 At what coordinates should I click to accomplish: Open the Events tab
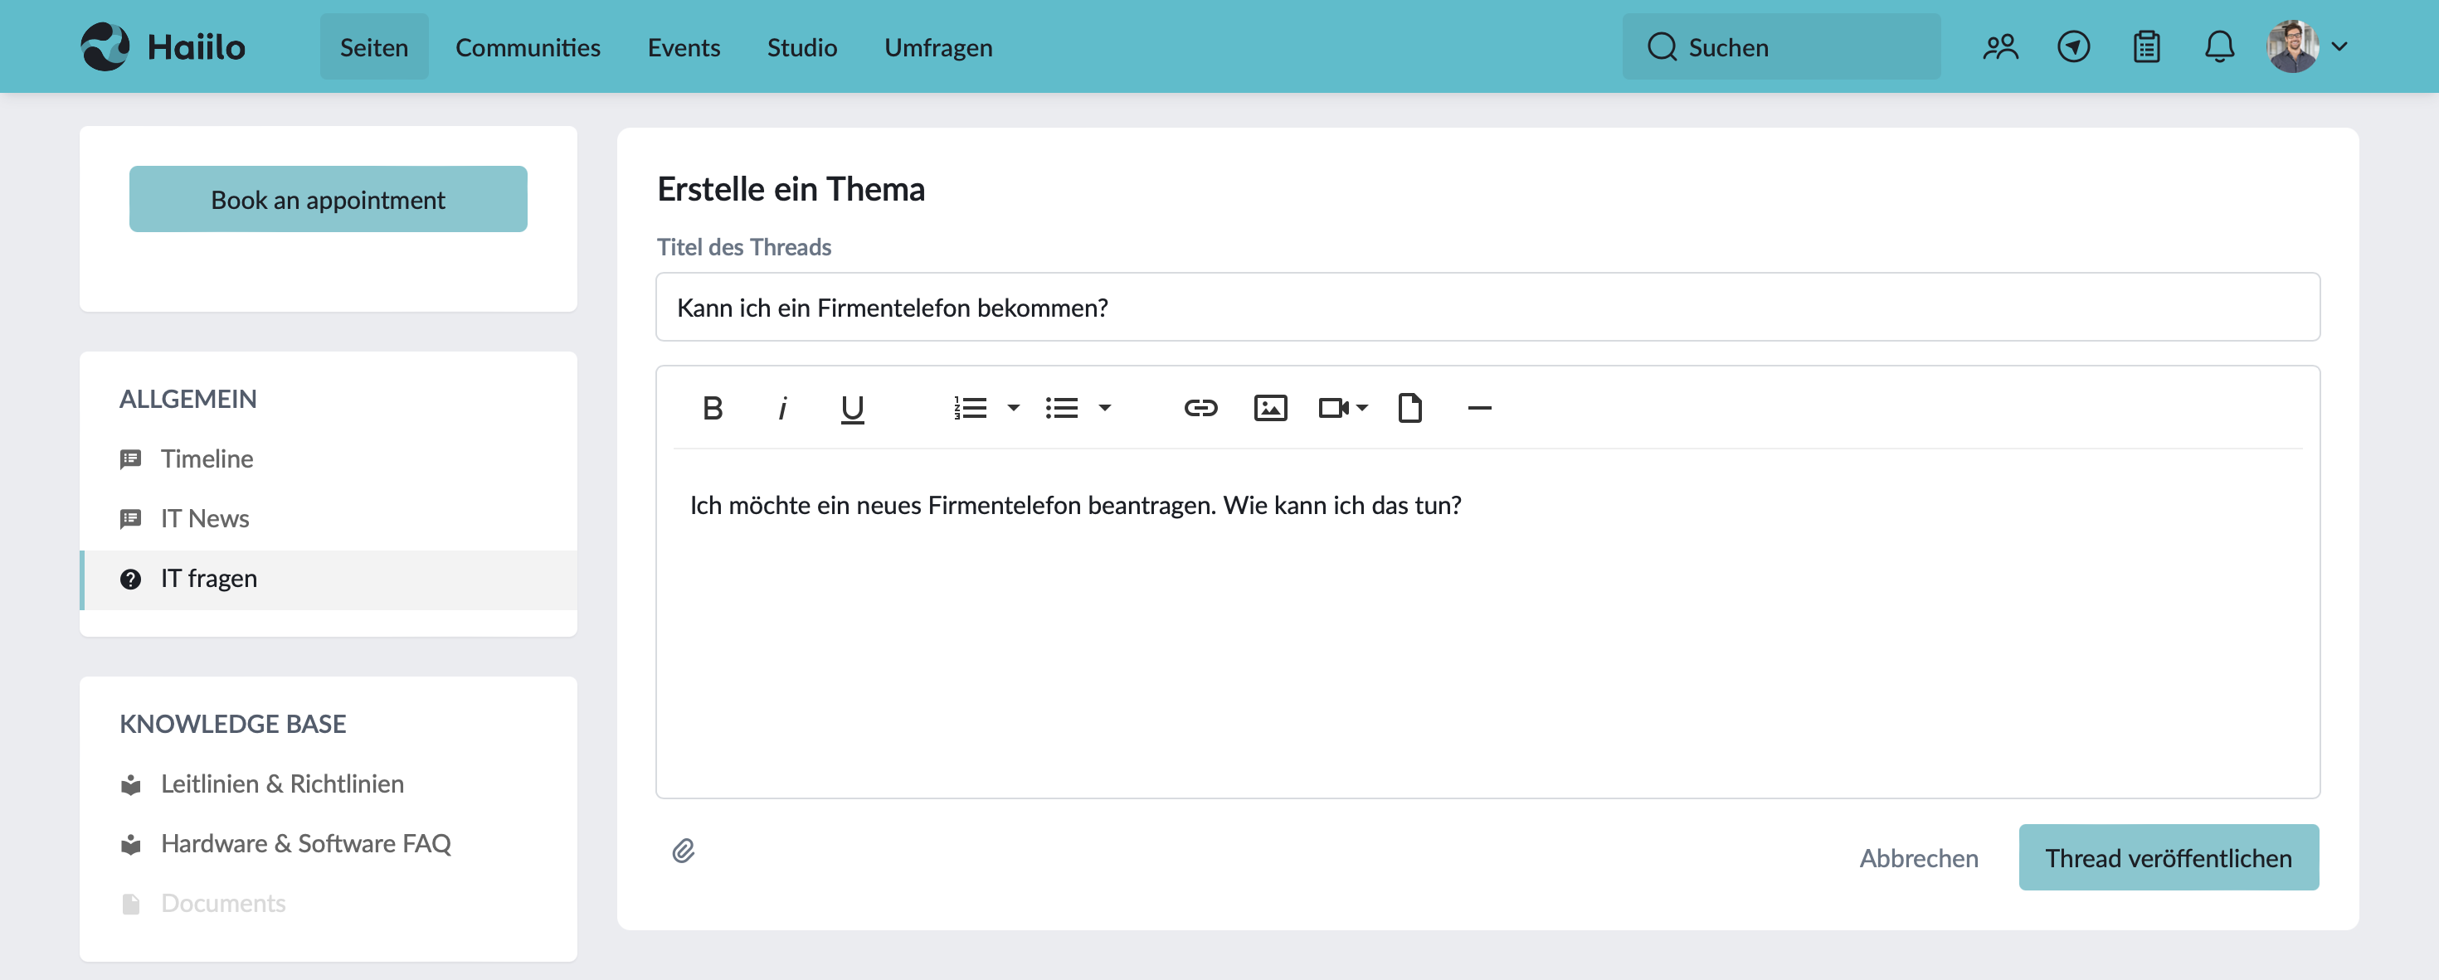(x=684, y=46)
